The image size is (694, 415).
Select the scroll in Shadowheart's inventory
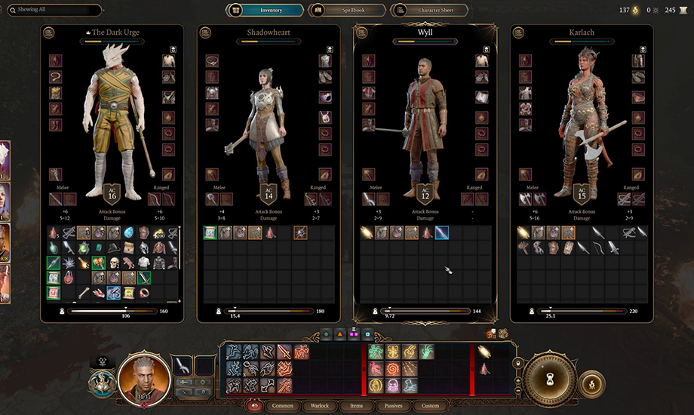(x=210, y=233)
